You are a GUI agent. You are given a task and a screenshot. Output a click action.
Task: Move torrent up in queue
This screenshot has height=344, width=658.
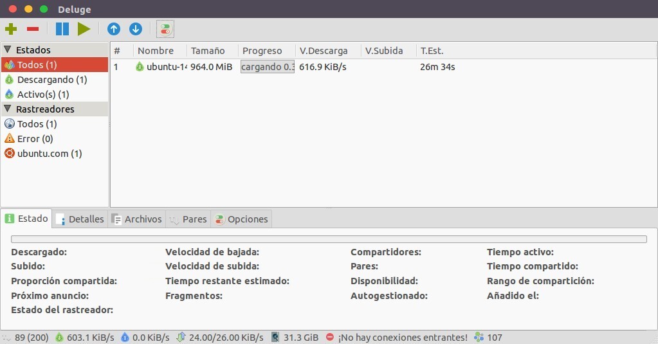[114, 29]
